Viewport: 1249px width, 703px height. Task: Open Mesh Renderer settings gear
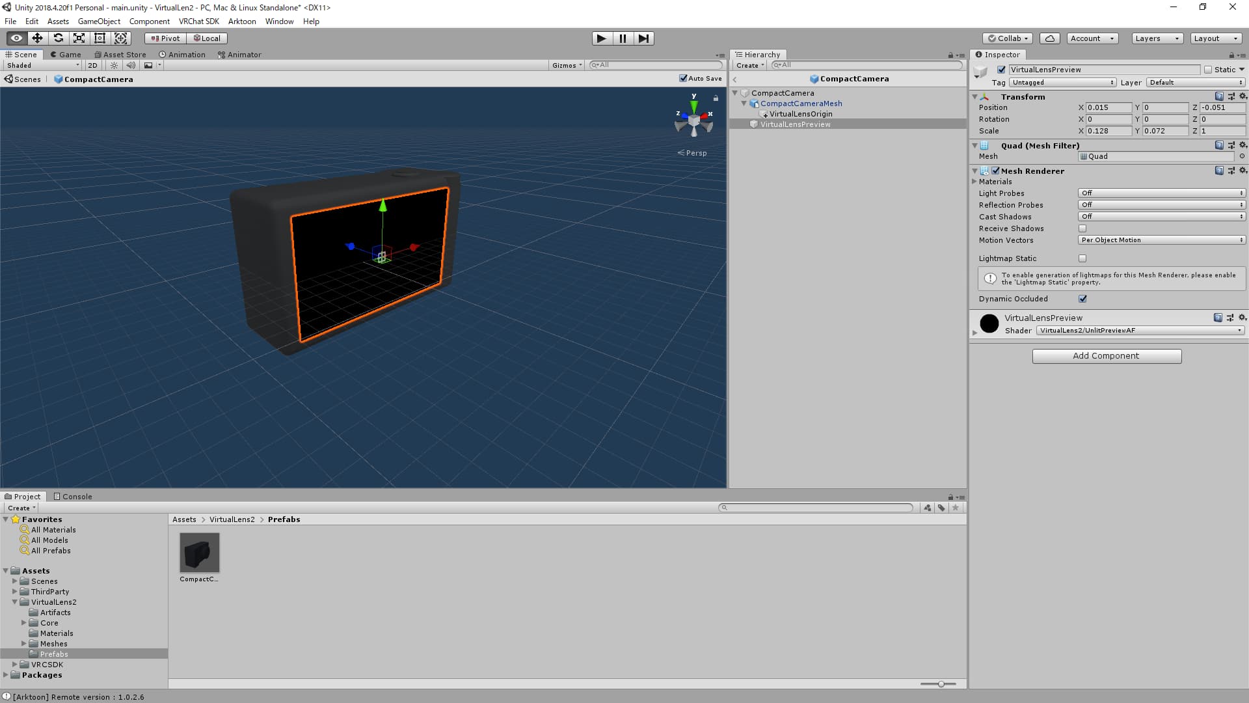point(1242,171)
